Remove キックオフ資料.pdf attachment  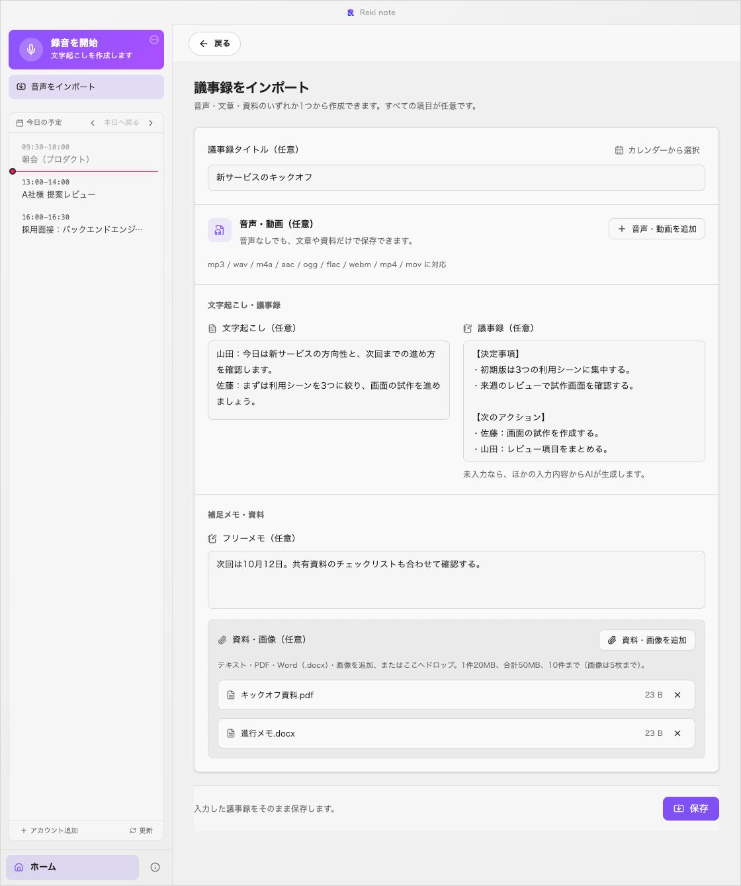pyautogui.click(x=677, y=695)
